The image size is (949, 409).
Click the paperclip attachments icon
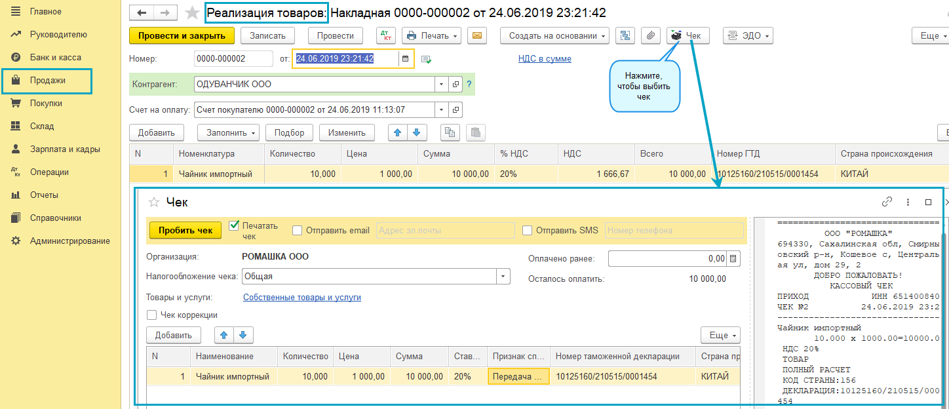(649, 35)
